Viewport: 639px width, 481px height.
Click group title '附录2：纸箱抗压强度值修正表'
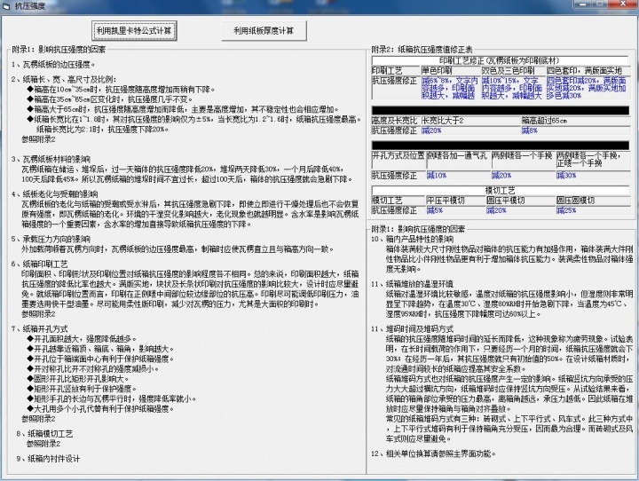[422, 50]
